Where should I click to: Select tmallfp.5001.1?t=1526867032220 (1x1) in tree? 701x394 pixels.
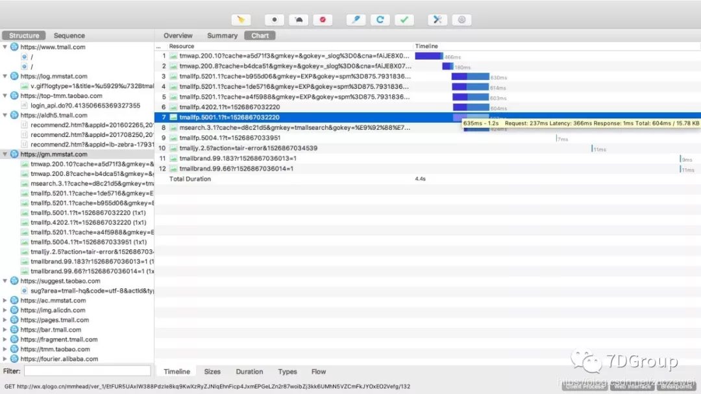click(88, 213)
